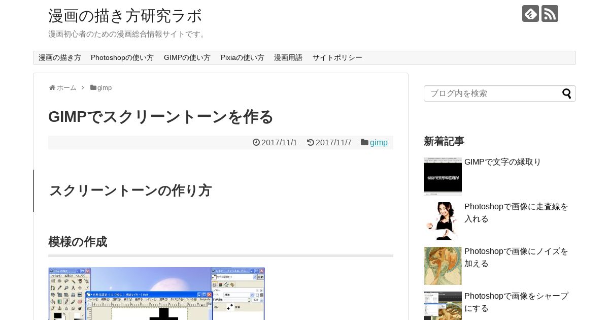Open the Pixiaの使い方 menu item
Image resolution: width=609 pixels, height=320 pixels.
coord(243,58)
